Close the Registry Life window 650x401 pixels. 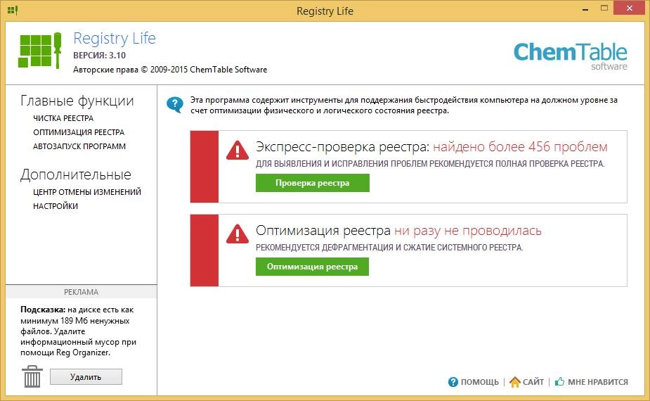(630, 8)
